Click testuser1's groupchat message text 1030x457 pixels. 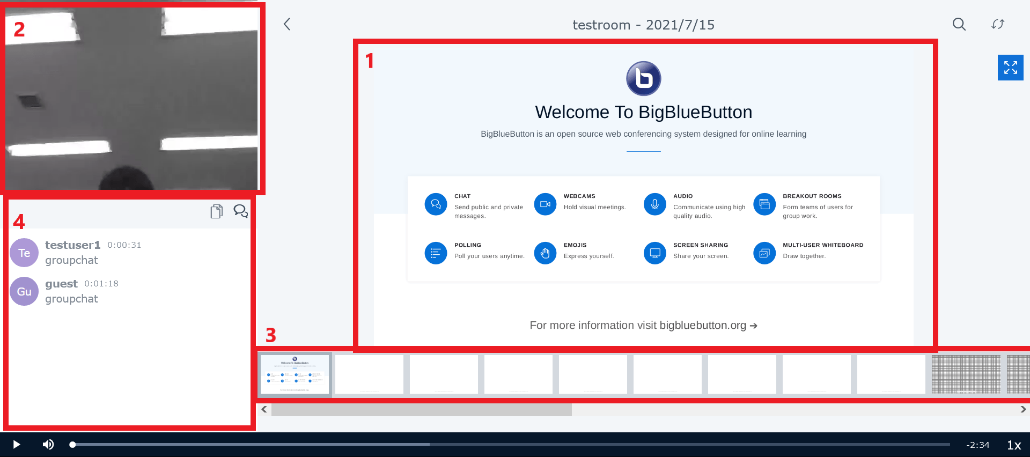tap(71, 260)
